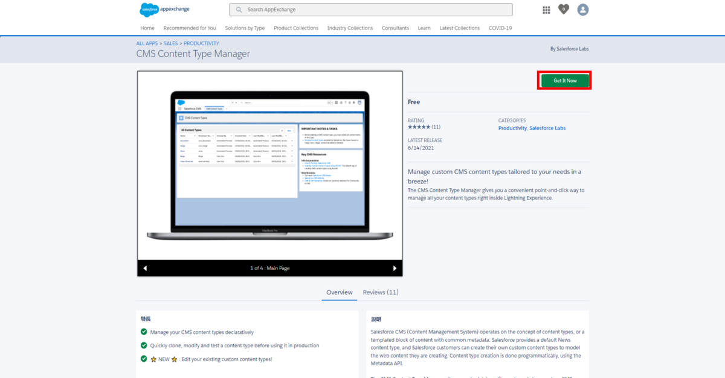The height and width of the screenshot is (378, 725).
Task: Click the CMS Content Type Manager title
Action: (193, 54)
